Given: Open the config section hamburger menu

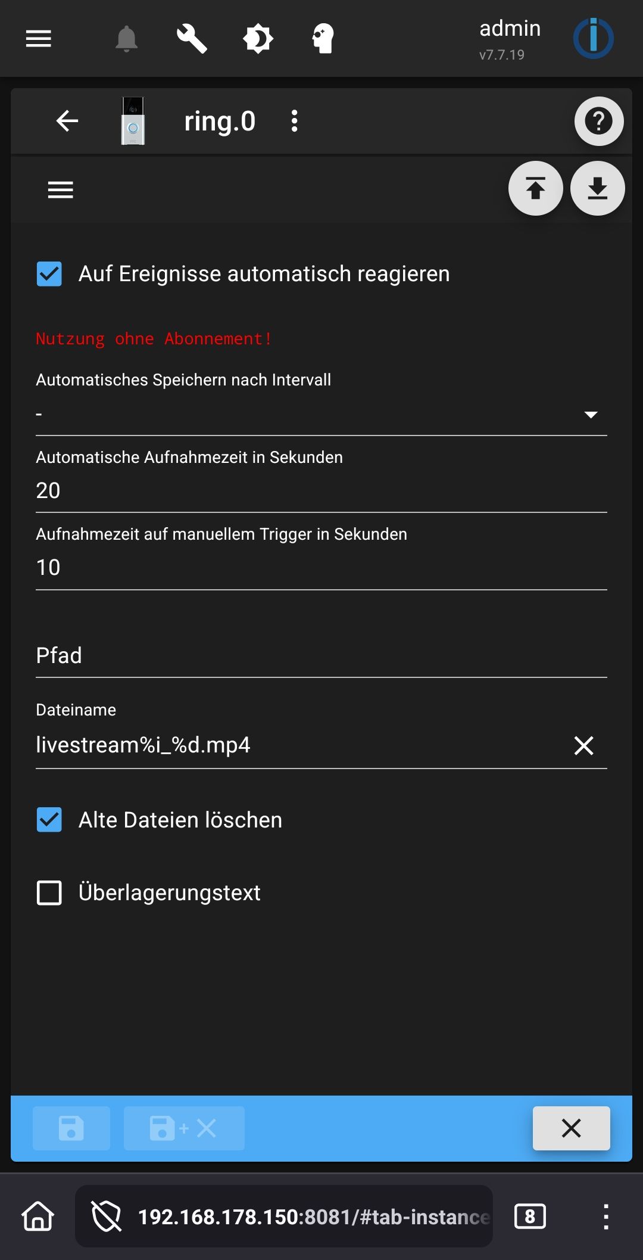Looking at the screenshot, I should pyautogui.click(x=60, y=189).
